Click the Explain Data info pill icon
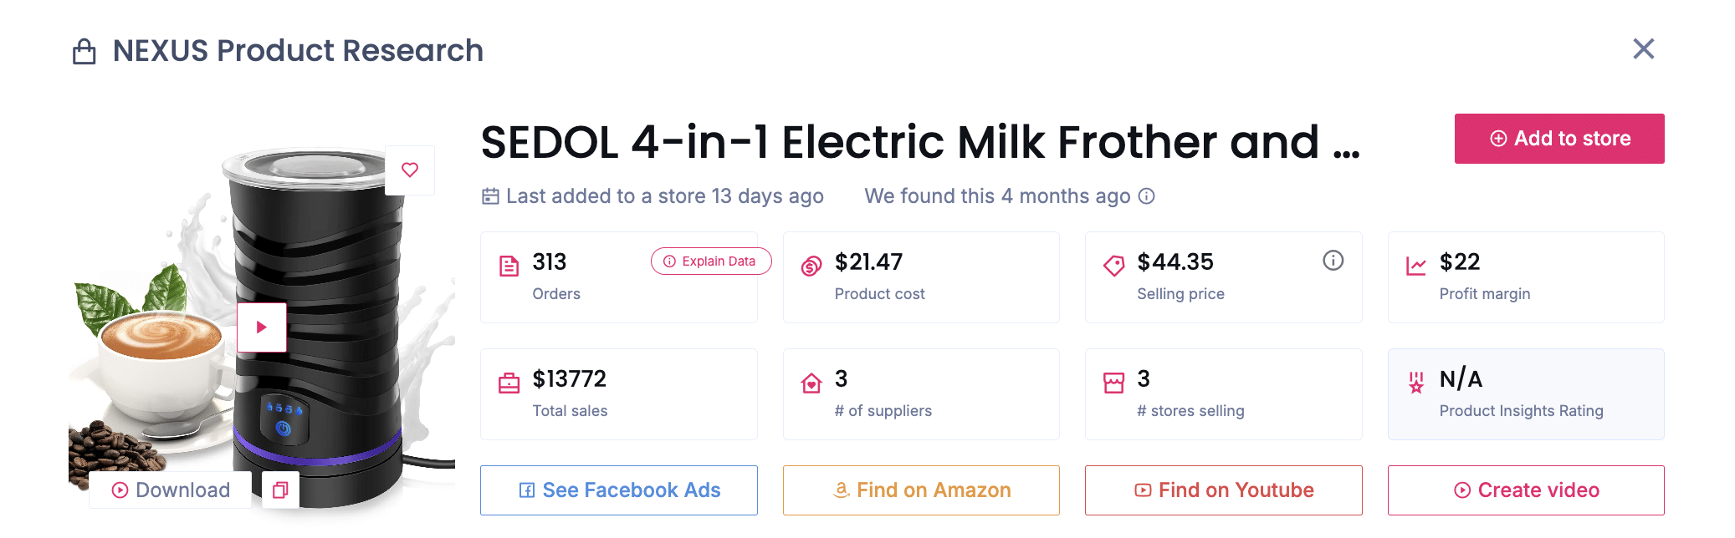 click(668, 261)
